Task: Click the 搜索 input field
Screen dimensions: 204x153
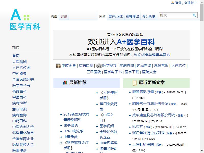Action: [x=176, y=15]
